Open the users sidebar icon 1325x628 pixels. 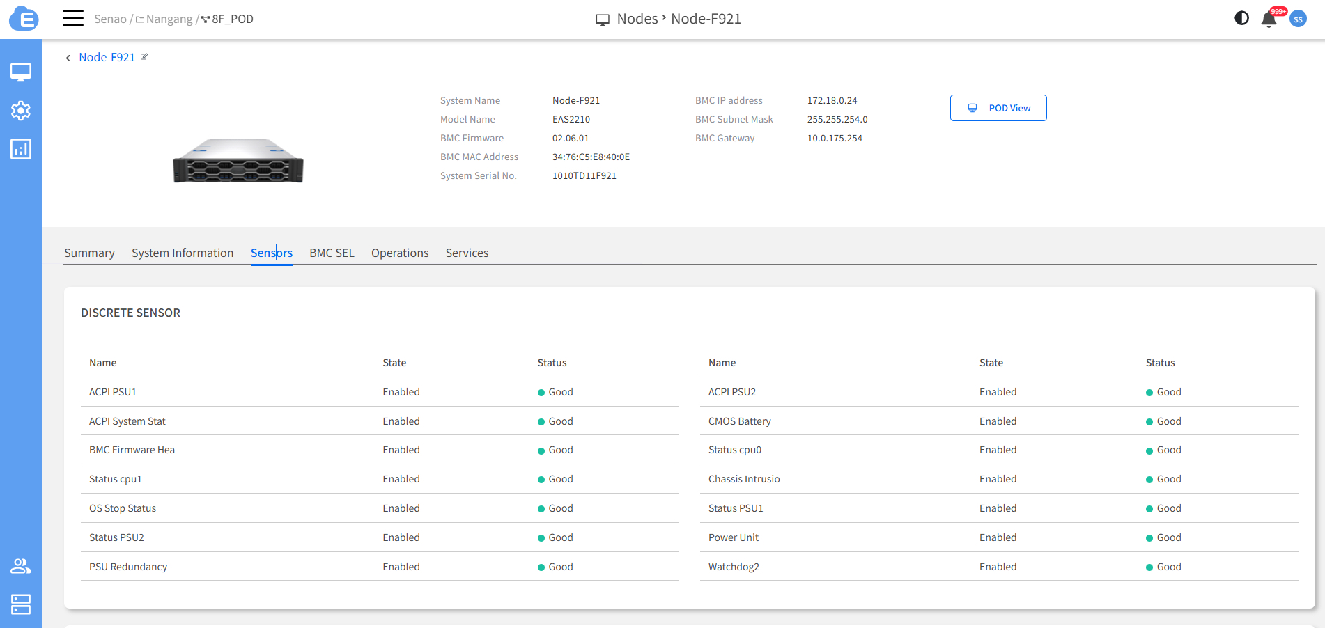[x=21, y=566]
